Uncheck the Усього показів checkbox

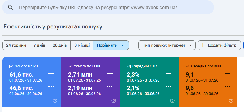70,66
